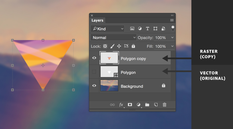Delete layer with trash icon
The width and height of the screenshot is (233, 129).
165,105
